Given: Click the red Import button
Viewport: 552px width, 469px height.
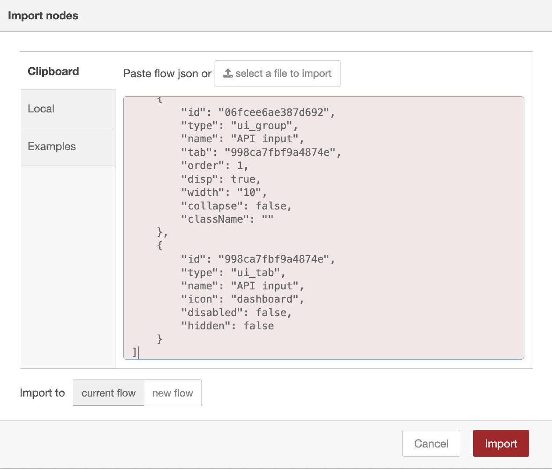Looking at the screenshot, I should (x=501, y=444).
